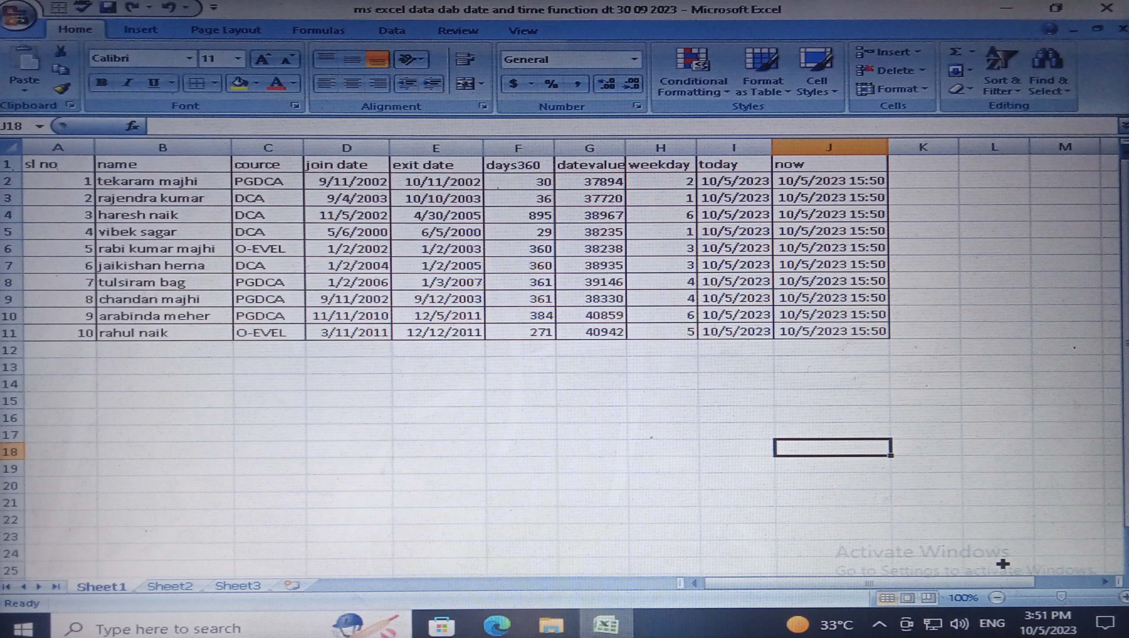The image size is (1129, 638).
Task: Click the Insert Function fx icon
Action: pos(132,127)
